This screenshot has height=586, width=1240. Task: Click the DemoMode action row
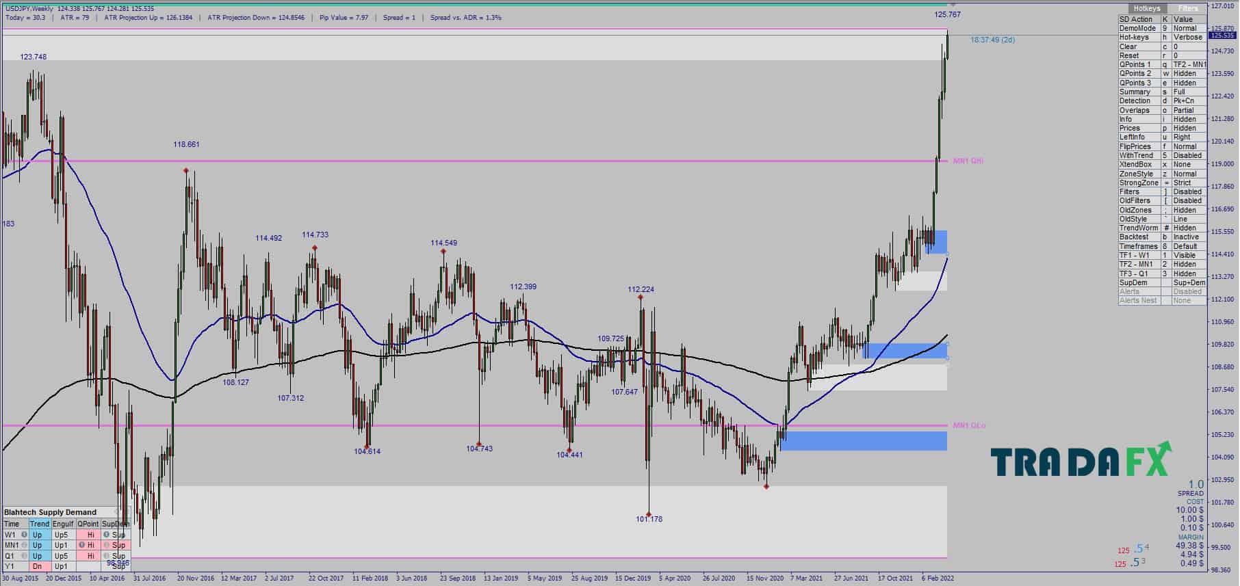(1162, 28)
